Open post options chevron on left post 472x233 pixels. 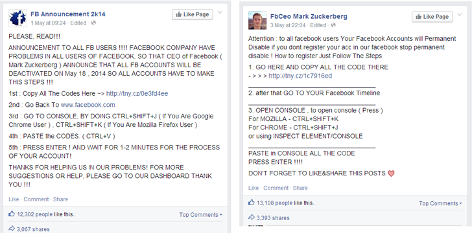point(220,13)
